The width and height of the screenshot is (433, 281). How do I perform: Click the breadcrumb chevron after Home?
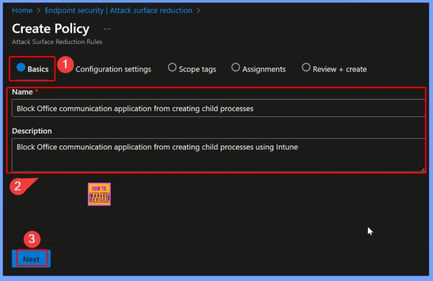[x=38, y=11]
